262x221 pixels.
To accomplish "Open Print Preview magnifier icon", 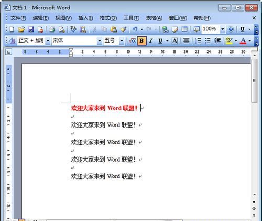I will [62, 29].
